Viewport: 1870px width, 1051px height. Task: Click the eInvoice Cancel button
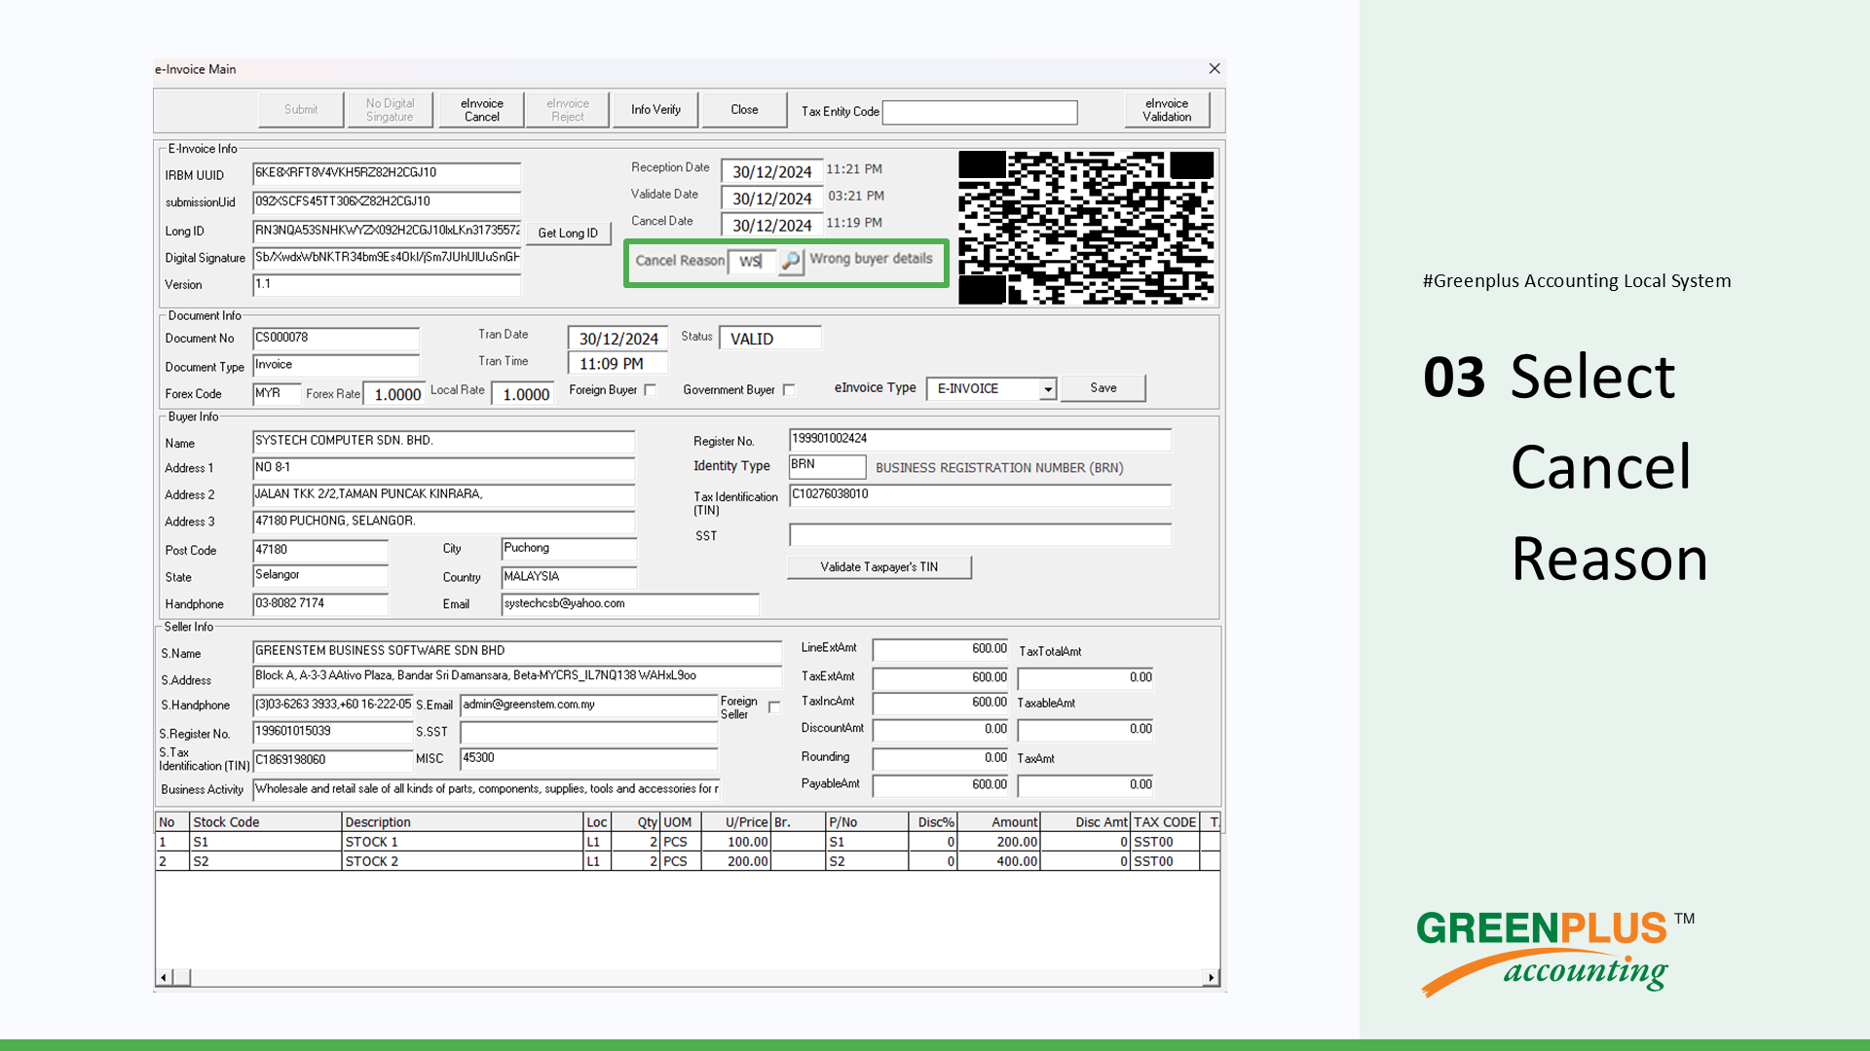481,110
